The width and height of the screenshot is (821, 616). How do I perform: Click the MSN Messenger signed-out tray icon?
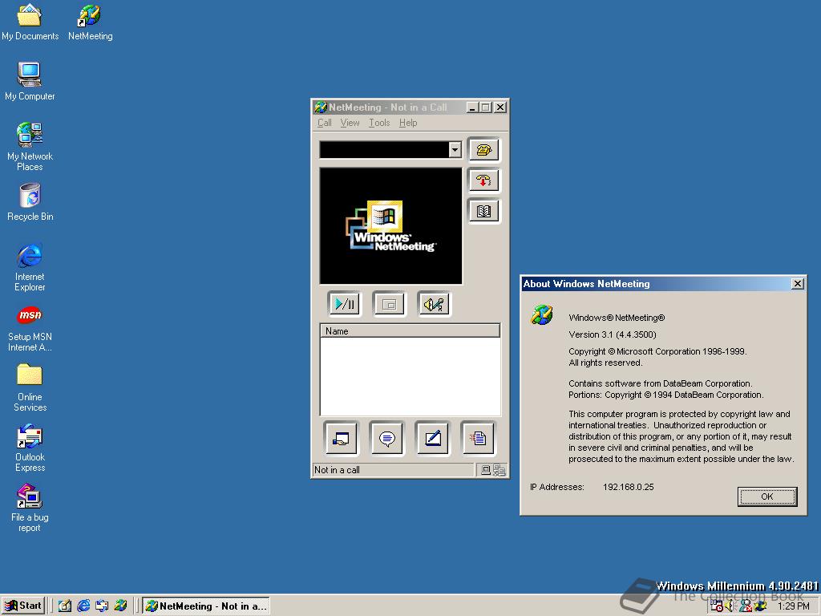pos(745,606)
